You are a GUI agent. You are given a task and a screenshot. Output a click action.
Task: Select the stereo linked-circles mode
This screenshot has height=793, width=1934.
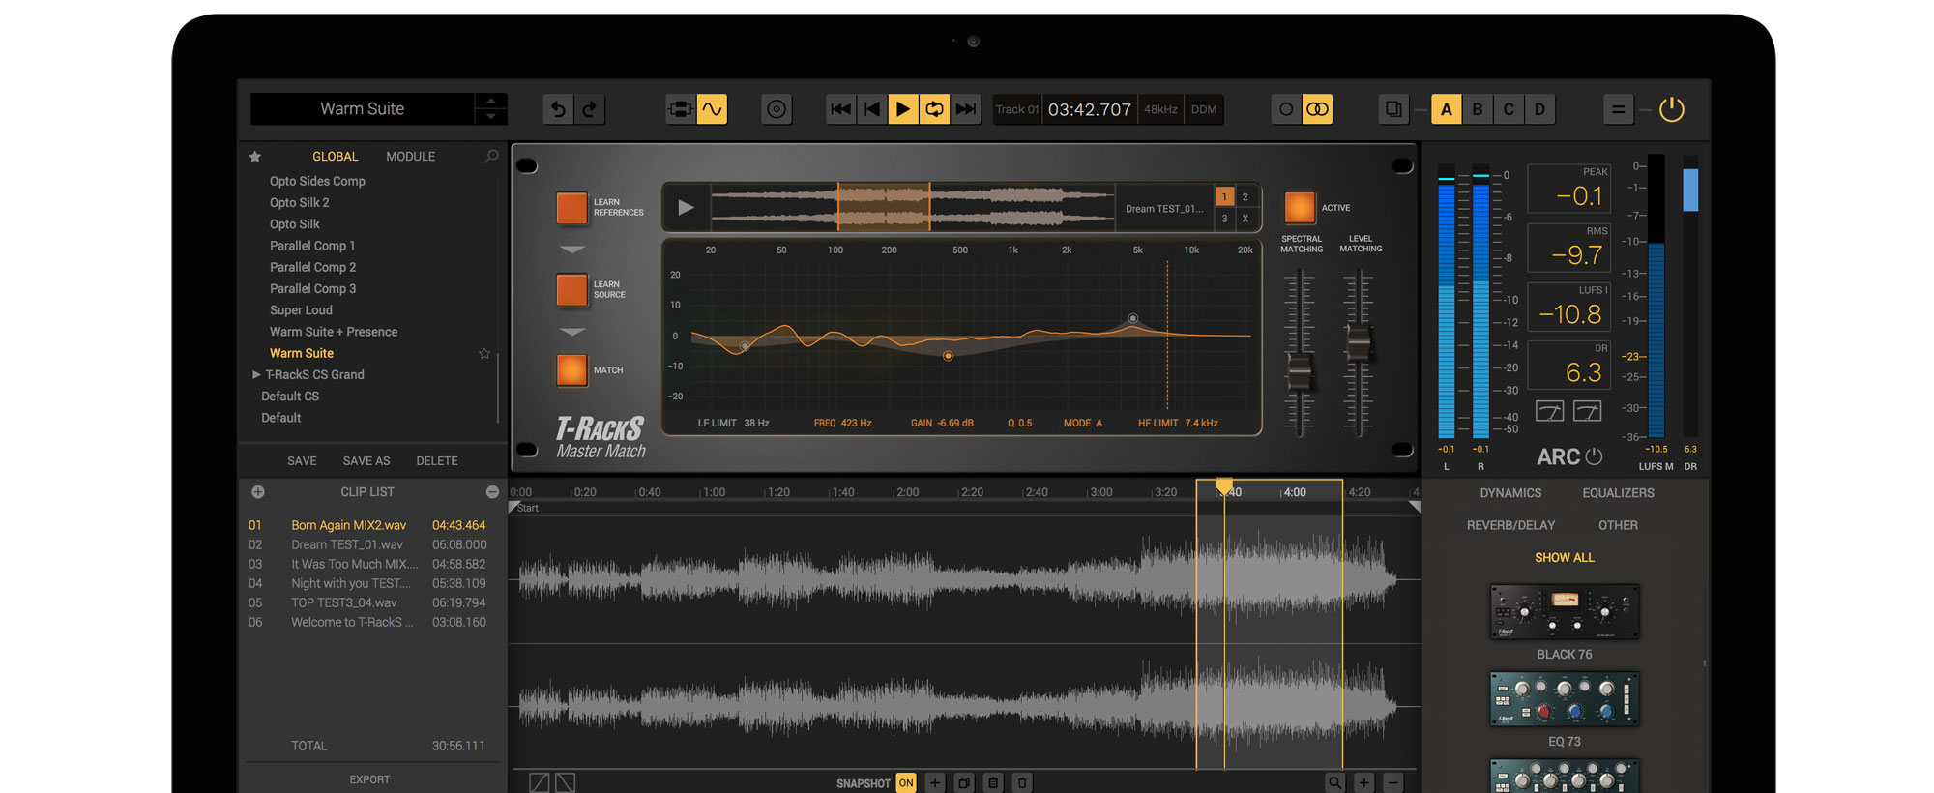[x=1317, y=109]
